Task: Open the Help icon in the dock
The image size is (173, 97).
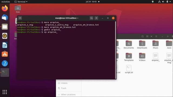Action: point(5,63)
